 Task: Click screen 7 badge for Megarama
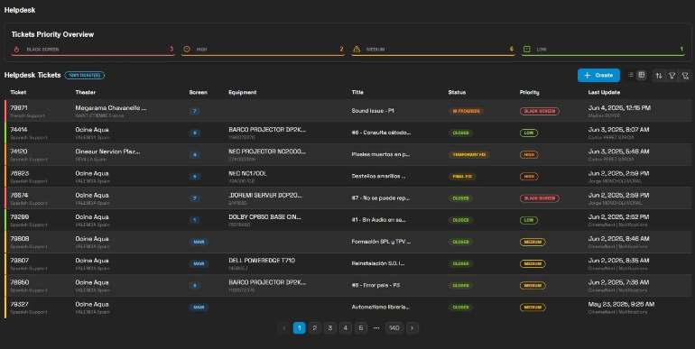[195, 111]
